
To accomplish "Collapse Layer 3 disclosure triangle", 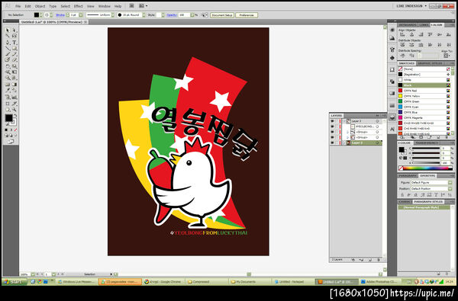I will 344,121.
